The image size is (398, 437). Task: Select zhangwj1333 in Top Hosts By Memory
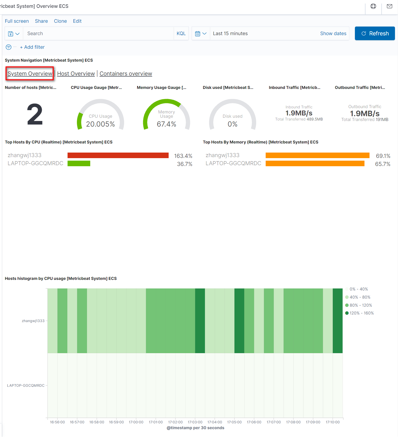(x=223, y=155)
